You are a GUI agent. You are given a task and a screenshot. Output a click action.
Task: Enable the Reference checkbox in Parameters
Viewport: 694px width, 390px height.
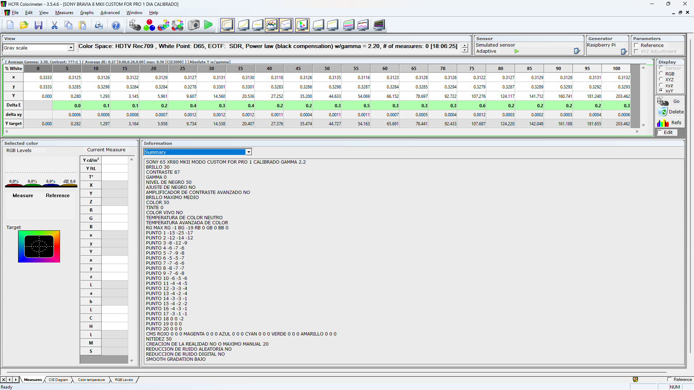[x=636, y=45]
